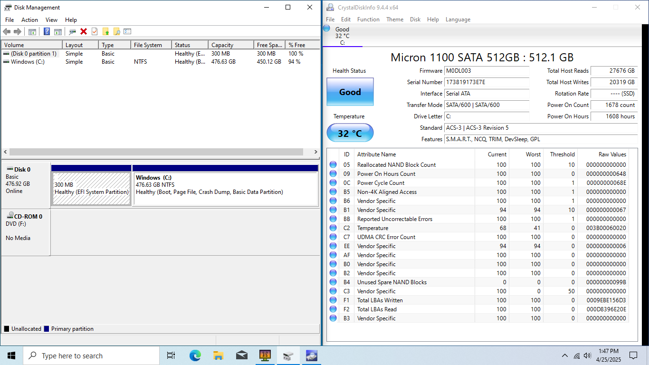Click the left arrow of the volume list scrollbar
The width and height of the screenshot is (649, 365).
click(x=6, y=152)
